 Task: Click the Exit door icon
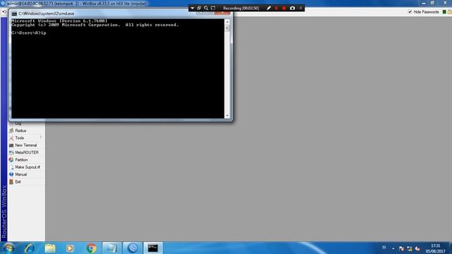[11, 182]
